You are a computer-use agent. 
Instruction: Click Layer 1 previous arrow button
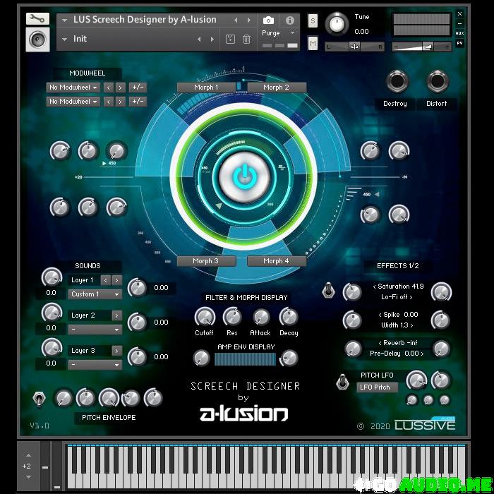pyautogui.click(x=106, y=280)
